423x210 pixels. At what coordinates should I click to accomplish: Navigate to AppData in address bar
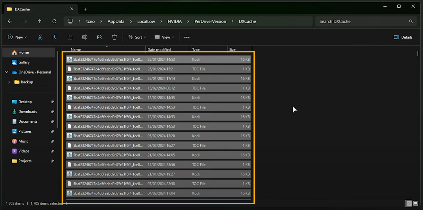coord(116,21)
